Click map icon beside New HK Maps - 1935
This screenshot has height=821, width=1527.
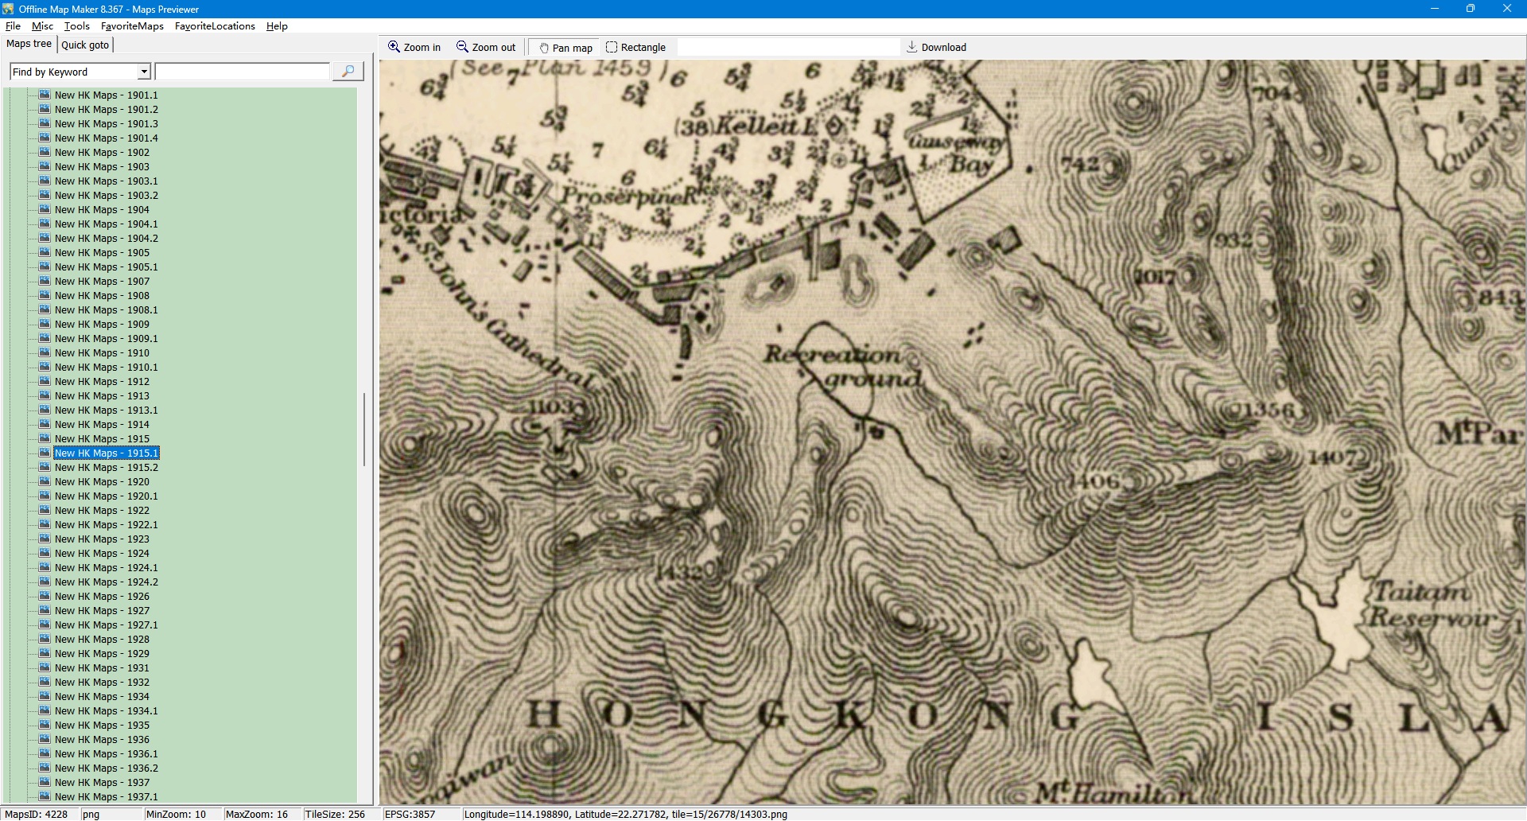pos(45,725)
